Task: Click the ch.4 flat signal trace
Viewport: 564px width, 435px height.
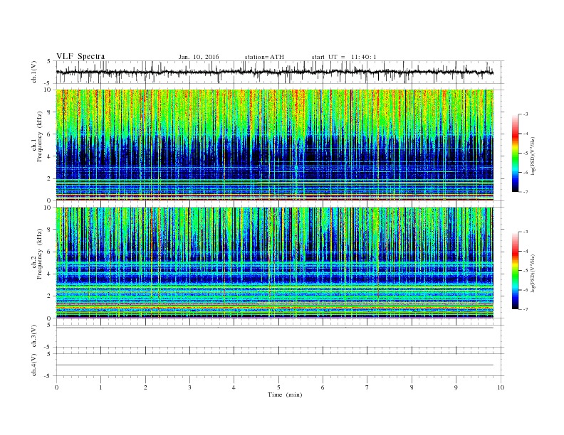Action: pos(275,365)
